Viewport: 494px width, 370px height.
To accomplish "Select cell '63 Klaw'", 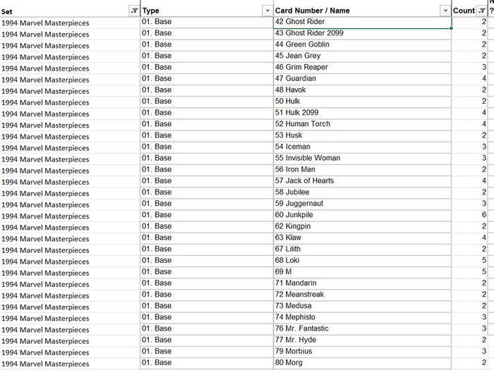I will pos(362,238).
